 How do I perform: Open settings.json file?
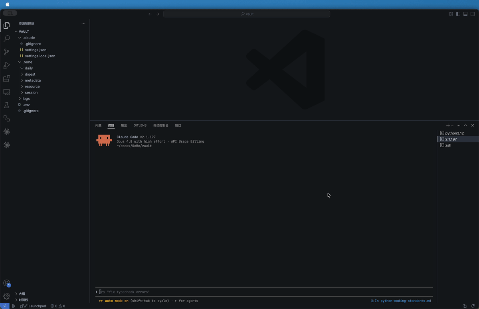click(52, 50)
